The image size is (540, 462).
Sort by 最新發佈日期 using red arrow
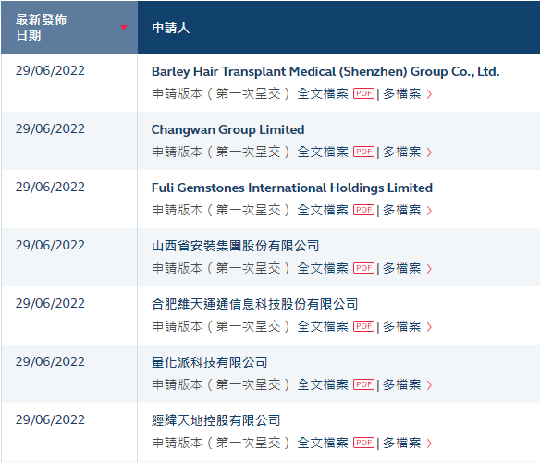pyautogui.click(x=124, y=27)
